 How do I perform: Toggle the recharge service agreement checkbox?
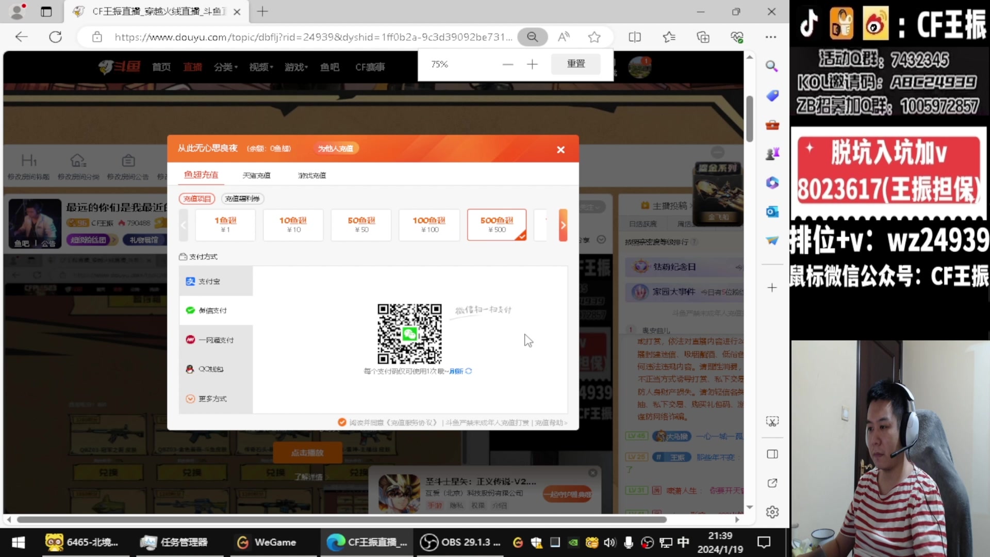(341, 422)
